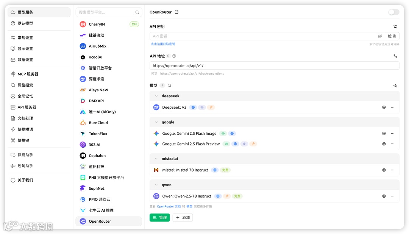The width and height of the screenshot is (409, 234).
Task: Click the 点击这里获取密钥 link
Action: [163, 44]
